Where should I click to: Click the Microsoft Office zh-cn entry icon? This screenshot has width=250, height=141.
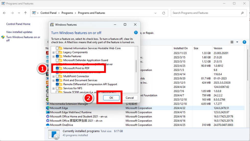tap(48, 121)
